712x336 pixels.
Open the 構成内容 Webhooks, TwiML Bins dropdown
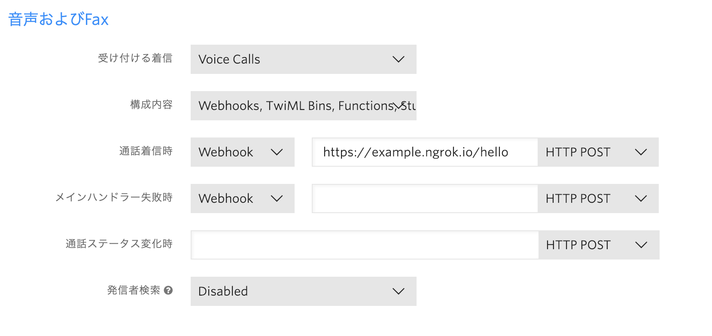[x=304, y=106]
